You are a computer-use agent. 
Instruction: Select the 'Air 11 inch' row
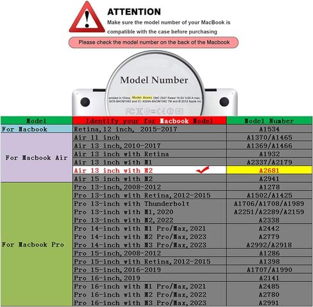149,137
